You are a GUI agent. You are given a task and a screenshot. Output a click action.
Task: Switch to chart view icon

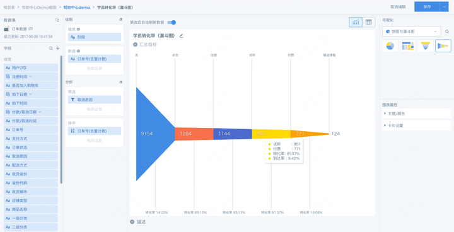(356, 22)
